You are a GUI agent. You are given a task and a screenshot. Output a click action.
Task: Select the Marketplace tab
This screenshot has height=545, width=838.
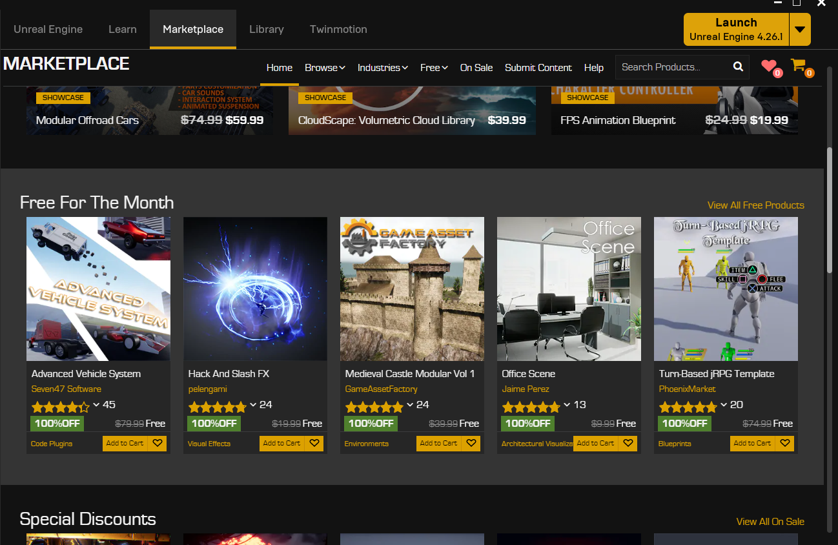193,29
